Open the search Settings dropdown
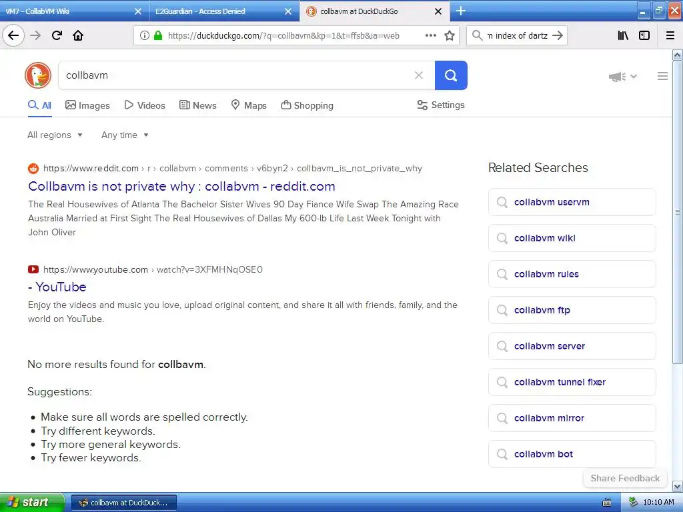The height and width of the screenshot is (512, 683). [x=441, y=105]
